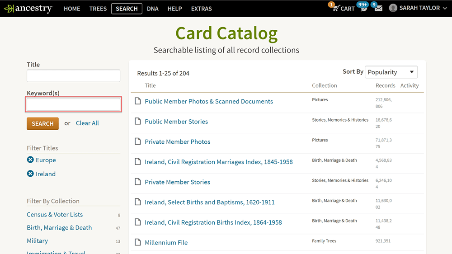
Task: Open the messages envelope icon
Action: pos(378,9)
